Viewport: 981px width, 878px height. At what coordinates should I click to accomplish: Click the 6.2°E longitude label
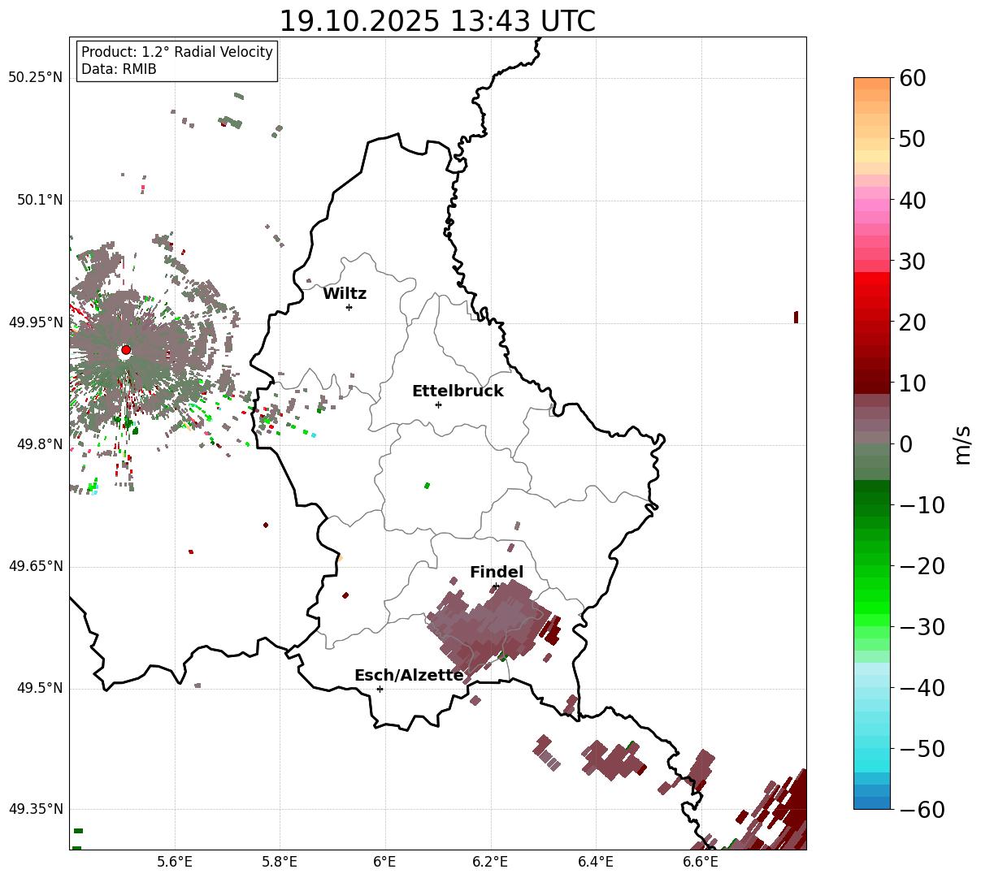tap(491, 863)
